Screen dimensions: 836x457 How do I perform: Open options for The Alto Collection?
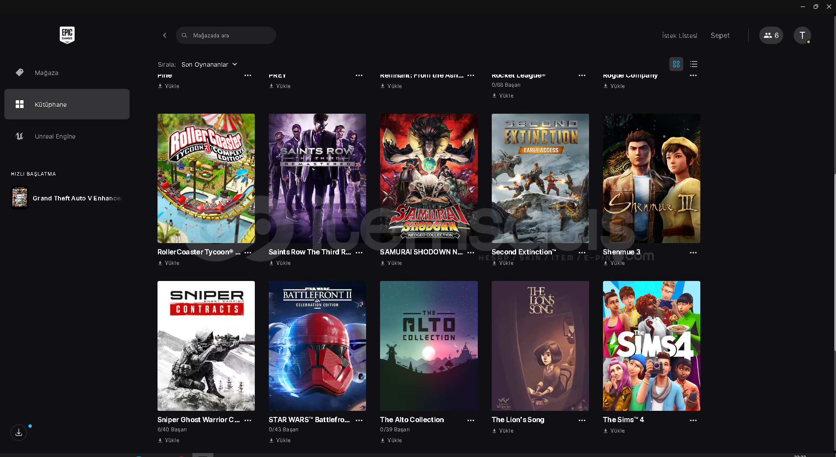point(471,420)
